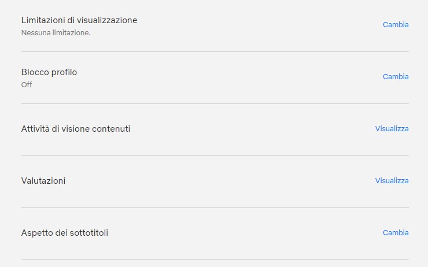The image size is (428, 267).
Task: Click the Off status under Blocco profilo
Action: [27, 85]
